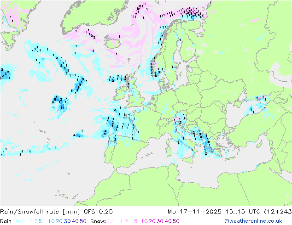The image size is (292, 225).
Task: Click the date "Mo 17-11-2025"
Action: (194, 212)
